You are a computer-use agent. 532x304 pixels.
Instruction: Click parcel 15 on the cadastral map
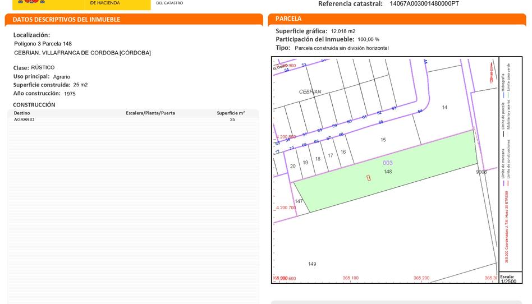click(x=383, y=140)
